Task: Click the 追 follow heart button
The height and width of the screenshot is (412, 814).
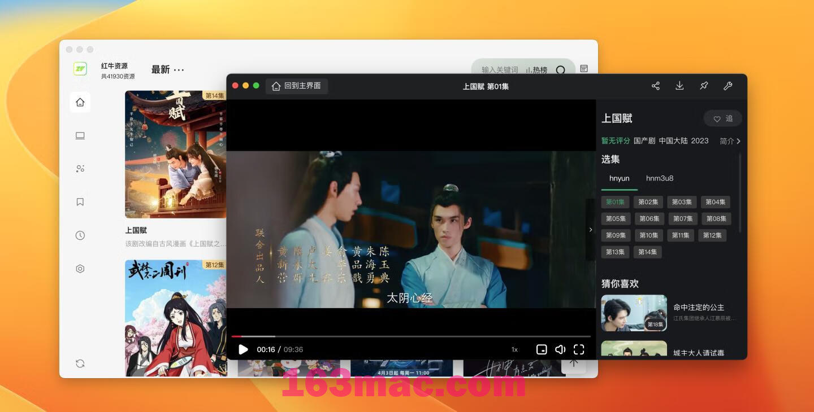Action: click(723, 119)
